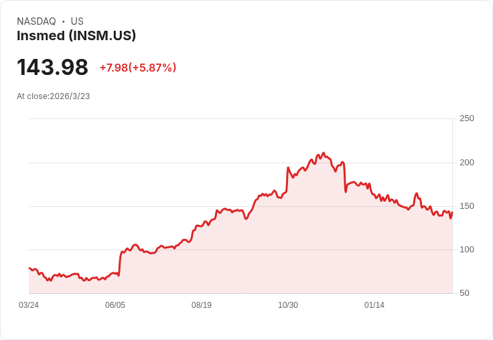Click the leftmost start of the price line
Image resolution: width=493 pixels, height=340 pixels.
(x=29, y=268)
